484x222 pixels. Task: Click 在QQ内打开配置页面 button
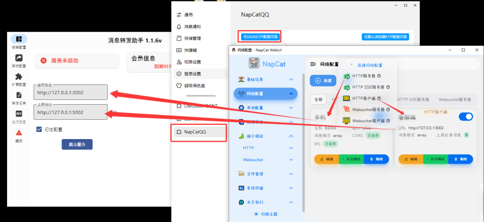[x=260, y=37]
